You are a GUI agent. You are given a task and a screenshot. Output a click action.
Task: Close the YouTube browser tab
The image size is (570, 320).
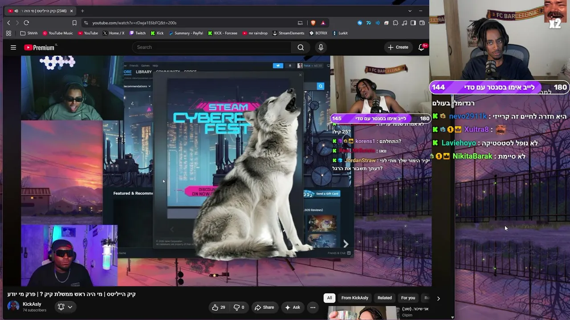tap(72, 11)
